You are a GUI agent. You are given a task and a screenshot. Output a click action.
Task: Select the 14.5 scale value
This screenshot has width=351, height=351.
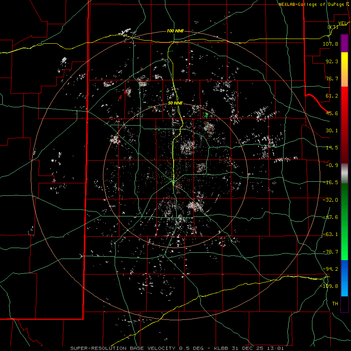point(332,148)
